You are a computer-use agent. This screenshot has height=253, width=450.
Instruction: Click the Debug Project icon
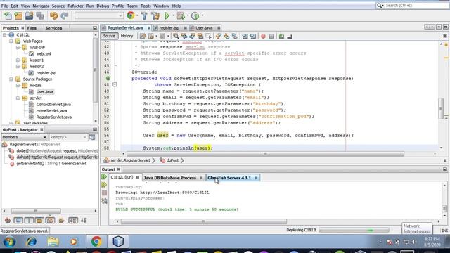click(x=181, y=15)
